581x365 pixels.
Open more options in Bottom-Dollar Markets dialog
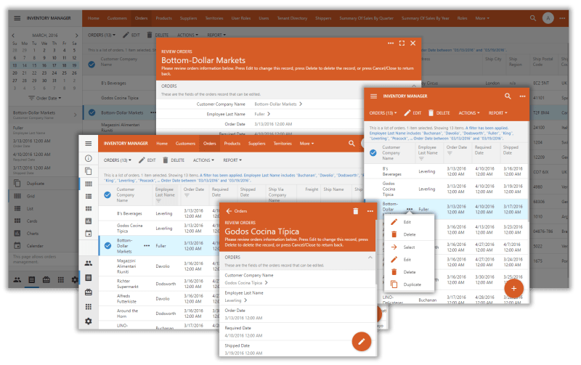(391, 44)
